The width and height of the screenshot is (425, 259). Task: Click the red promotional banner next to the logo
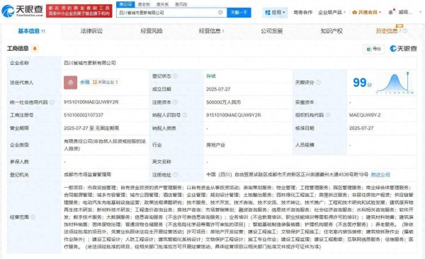79,11
